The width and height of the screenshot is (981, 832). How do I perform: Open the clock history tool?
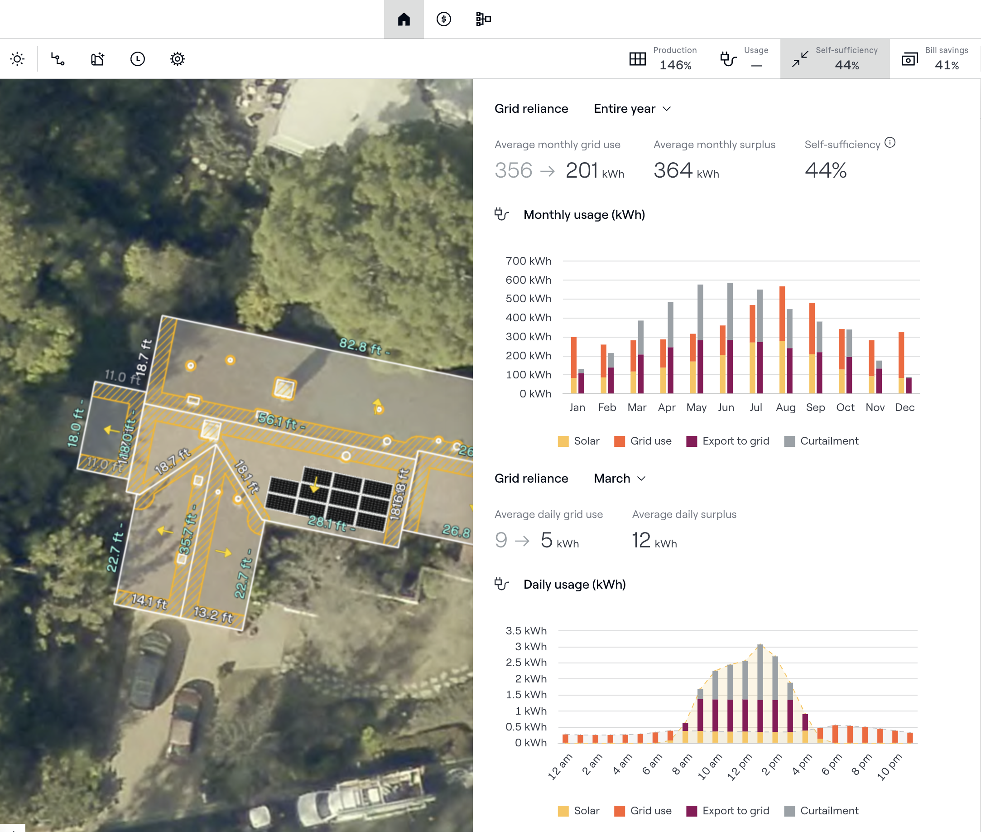point(138,59)
